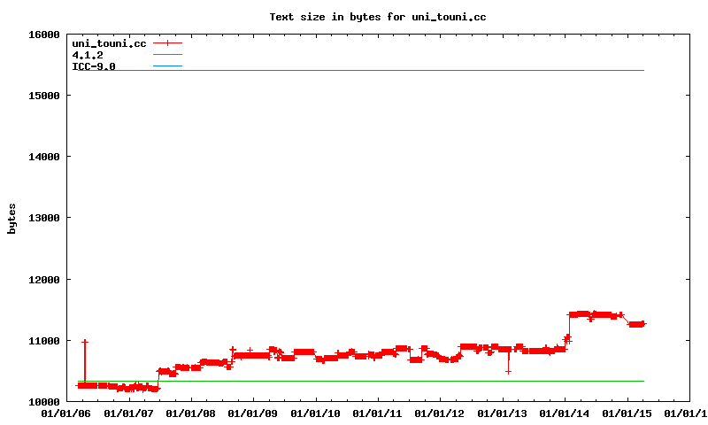The height and width of the screenshot is (425, 708).
Task: Click the 11000 y-axis tick label
Action: click(x=42, y=341)
